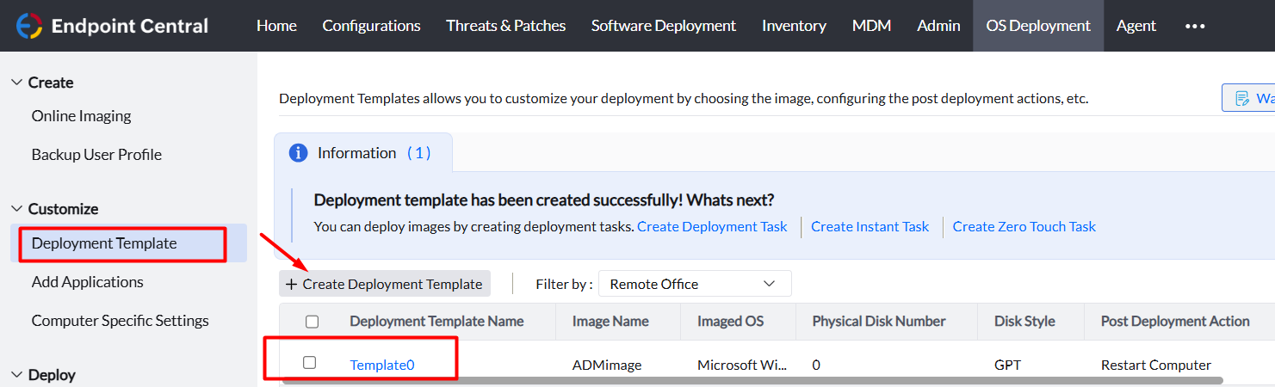Click the Information count (1) badge
This screenshot has height=387, width=1275.
click(418, 153)
